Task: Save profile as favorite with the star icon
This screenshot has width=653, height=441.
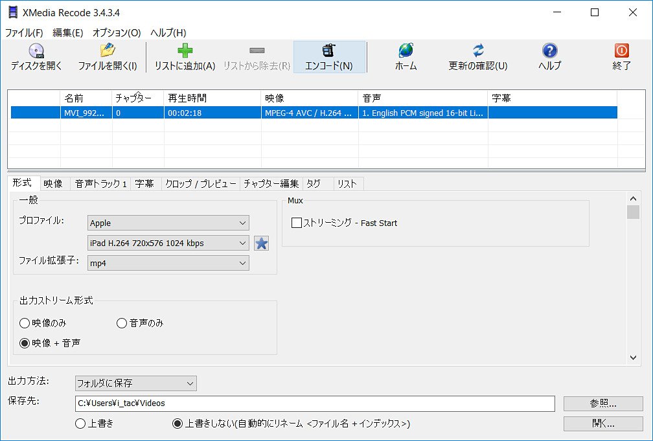Action: tap(261, 242)
